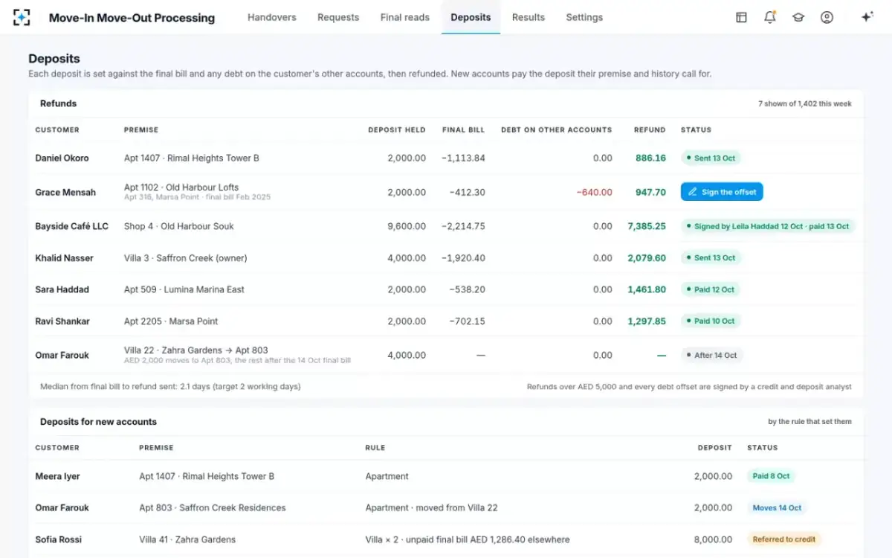Image resolution: width=892 pixels, height=558 pixels.
Task: Open the user profile icon
Action: click(827, 17)
